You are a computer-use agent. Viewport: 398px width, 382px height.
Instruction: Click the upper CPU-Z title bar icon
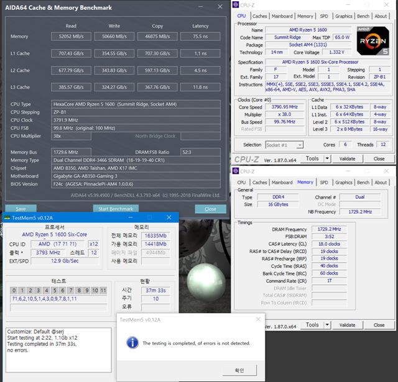coord(236,5)
